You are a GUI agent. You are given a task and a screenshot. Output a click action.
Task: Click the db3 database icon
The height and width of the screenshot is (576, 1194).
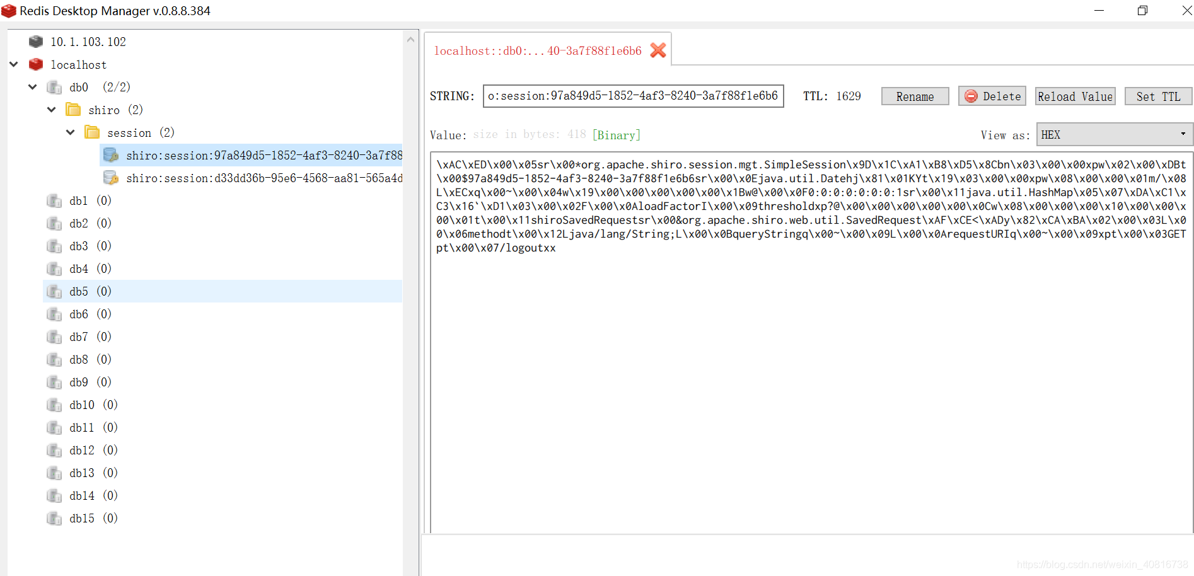pyautogui.click(x=54, y=246)
